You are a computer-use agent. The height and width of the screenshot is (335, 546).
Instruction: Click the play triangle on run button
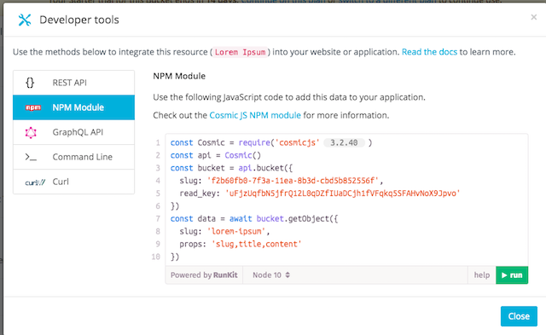[504, 275]
